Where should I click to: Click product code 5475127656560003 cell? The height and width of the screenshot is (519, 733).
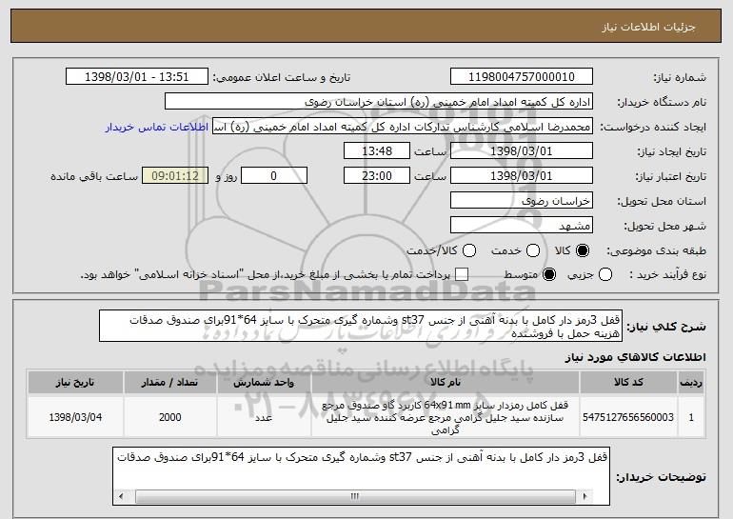628,417
